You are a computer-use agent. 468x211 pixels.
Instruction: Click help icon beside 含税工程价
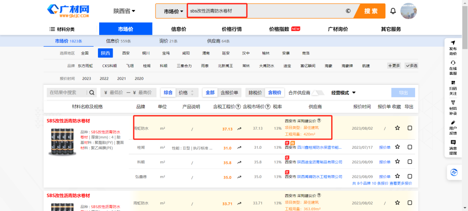click(x=238, y=106)
